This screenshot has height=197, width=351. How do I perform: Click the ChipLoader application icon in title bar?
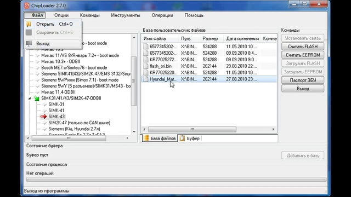[27, 5]
